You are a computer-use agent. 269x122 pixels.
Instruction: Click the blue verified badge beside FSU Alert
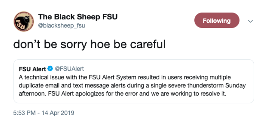50,69
